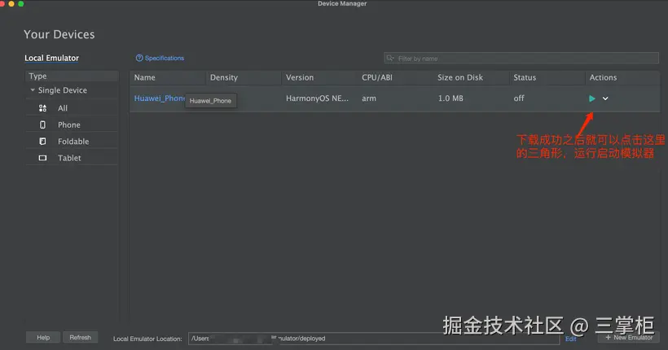Click the HarmonyOS NE... version cell
The height and width of the screenshot is (350, 668).
pos(317,98)
